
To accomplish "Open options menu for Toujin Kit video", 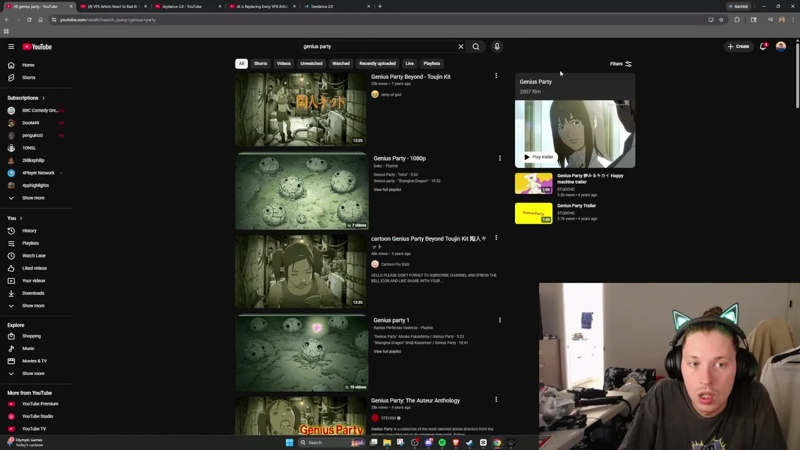I will coord(496,76).
